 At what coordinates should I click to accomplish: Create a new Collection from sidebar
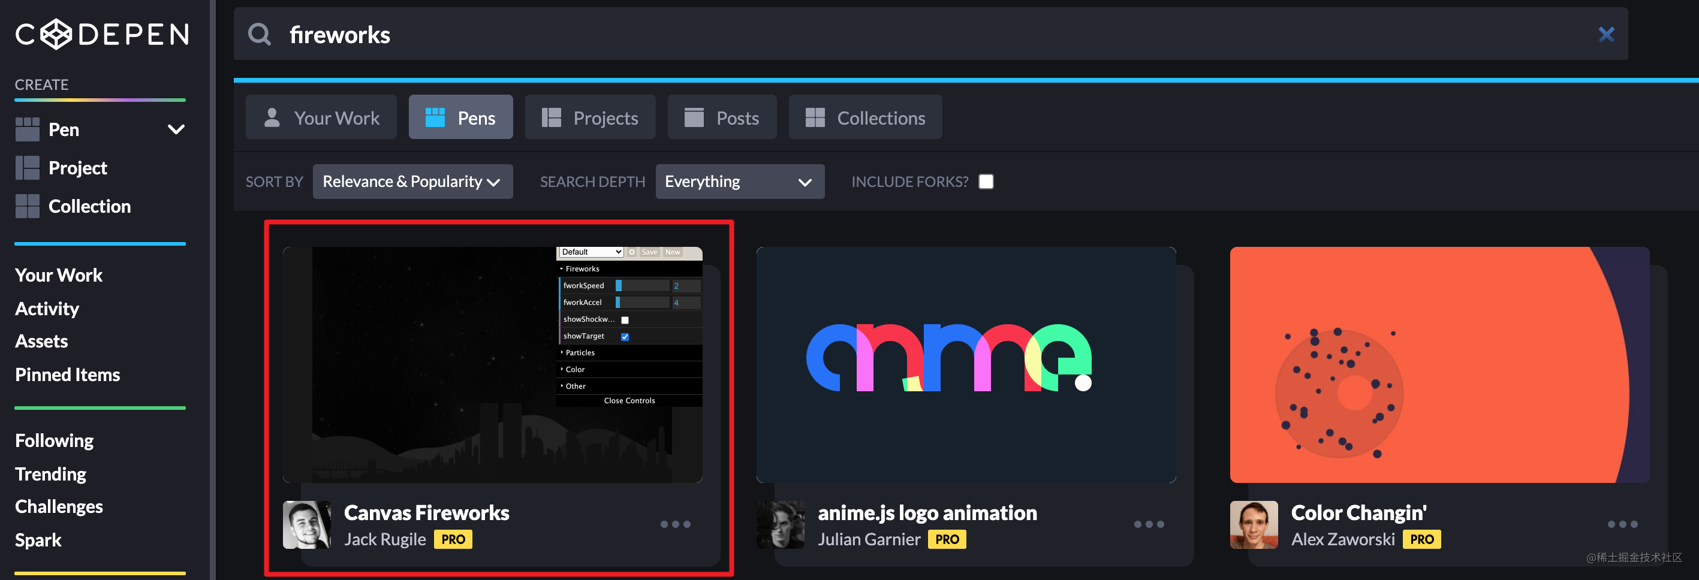pos(73,206)
